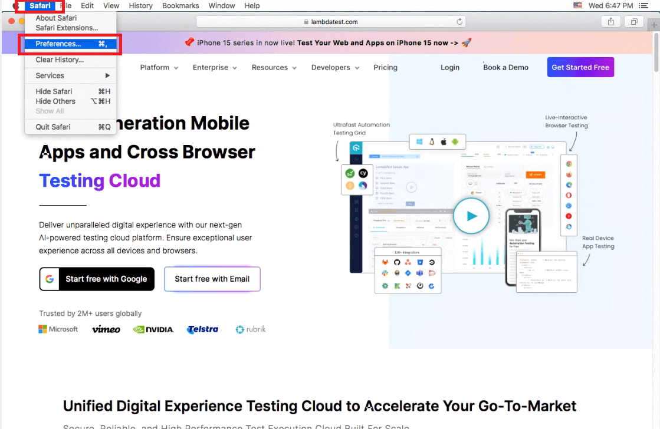Click the US flag input source icon
660x429 pixels.
[577, 5]
